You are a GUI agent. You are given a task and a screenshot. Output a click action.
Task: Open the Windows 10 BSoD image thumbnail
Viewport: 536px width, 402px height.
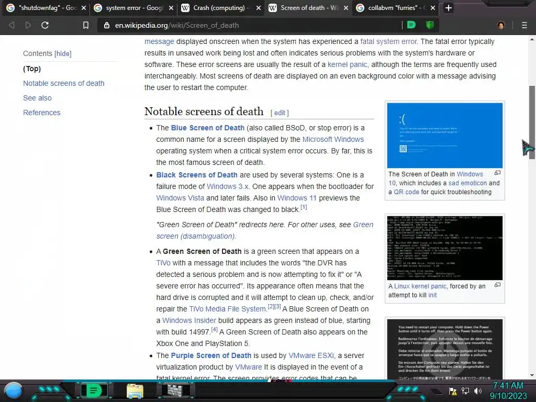pos(445,136)
